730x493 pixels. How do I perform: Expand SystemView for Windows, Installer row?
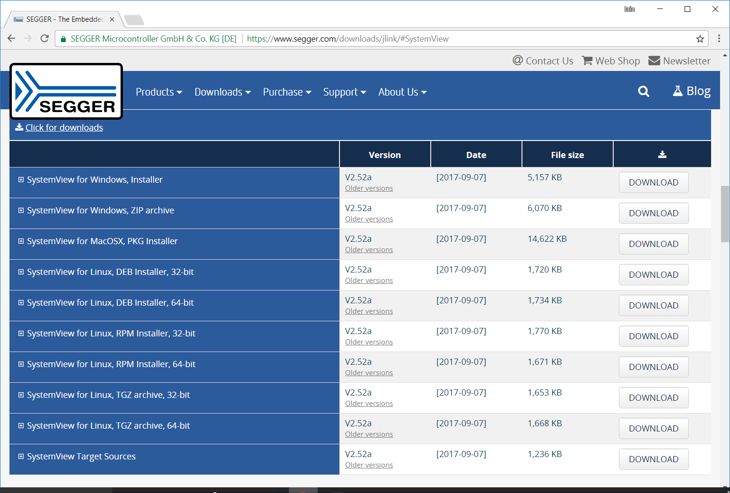tap(21, 179)
